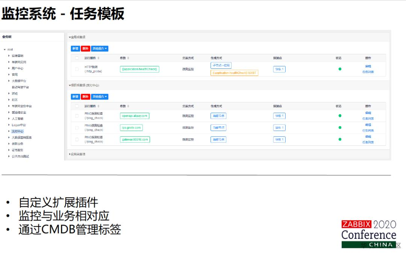The height and width of the screenshot is (255, 406).
Task: Expand the 大数据平台 tree node arrow
Action: (x=9, y=81)
